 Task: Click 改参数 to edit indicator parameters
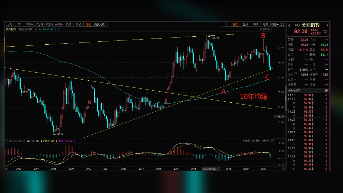tap(246, 141)
